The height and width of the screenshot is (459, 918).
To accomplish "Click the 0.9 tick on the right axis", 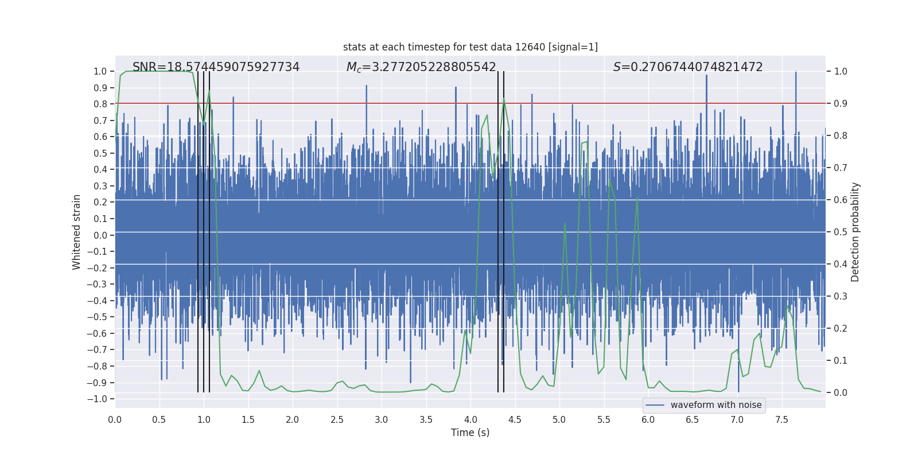I will pyautogui.click(x=841, y=103).
